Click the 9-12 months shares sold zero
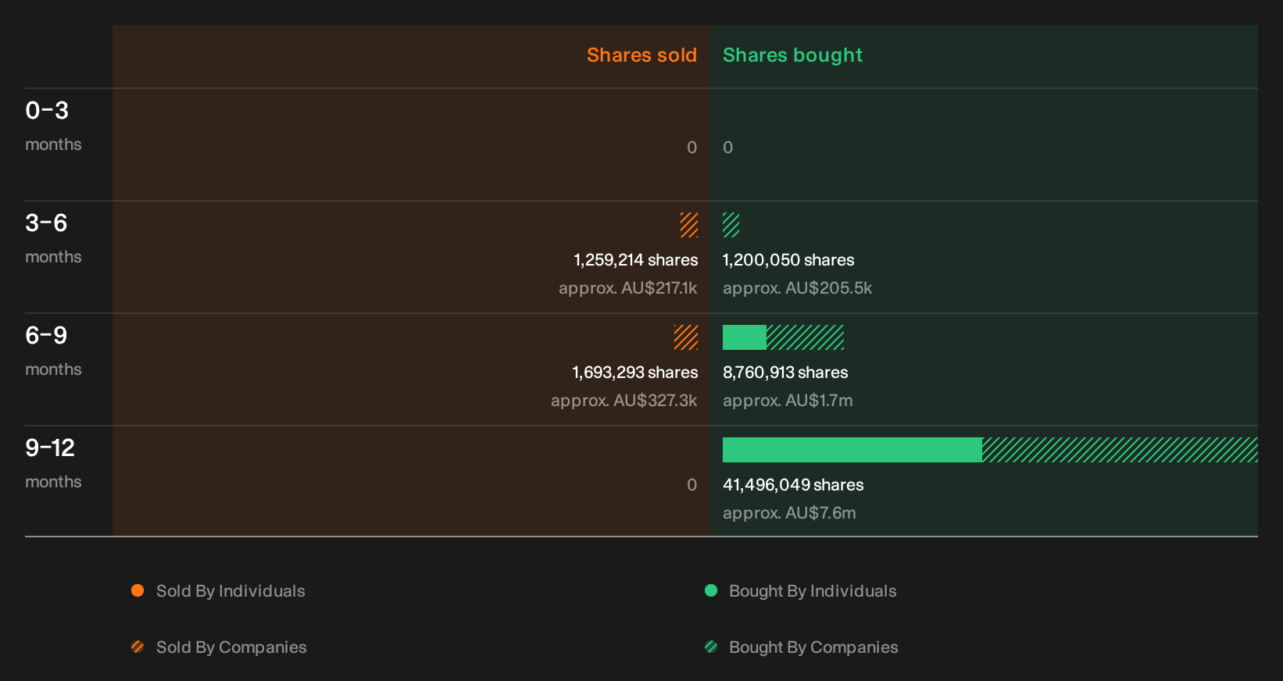This screenshot has width=1283, height=681. (x=692, y=485)
